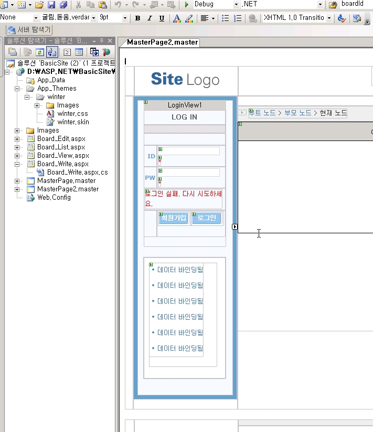Click the convert to hyperlink icon

coord(252,18)
